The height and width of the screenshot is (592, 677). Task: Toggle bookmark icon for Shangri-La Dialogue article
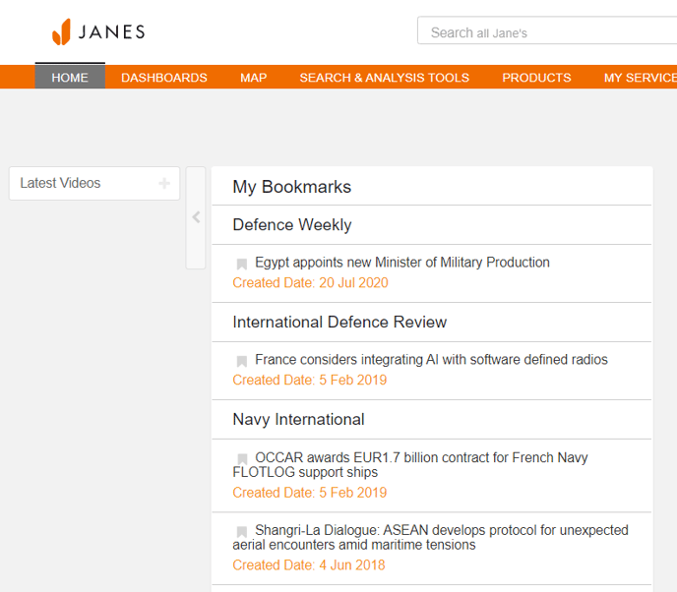click(242, 531)
